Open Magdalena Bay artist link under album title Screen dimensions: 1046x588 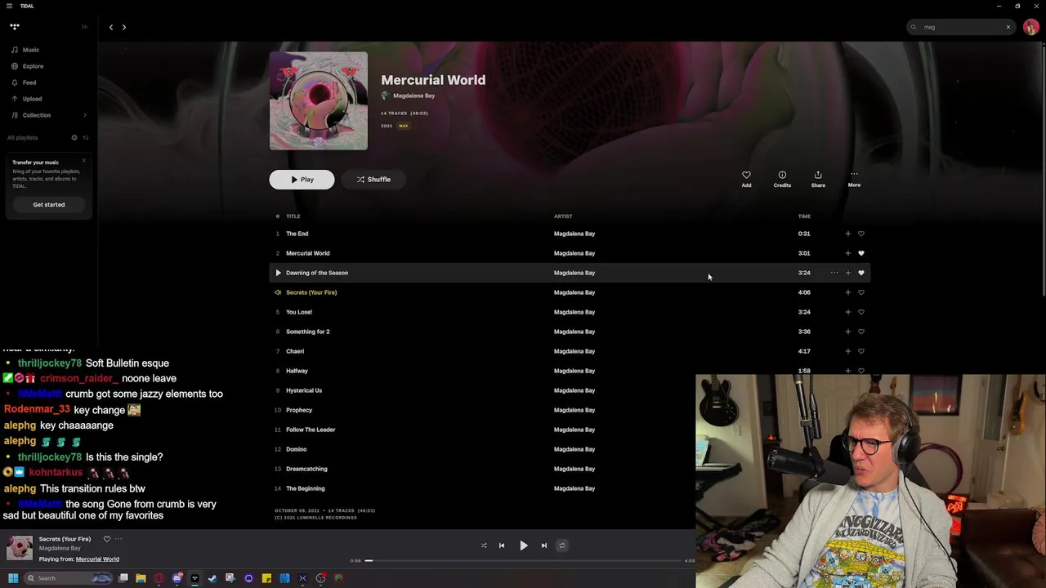414,96
